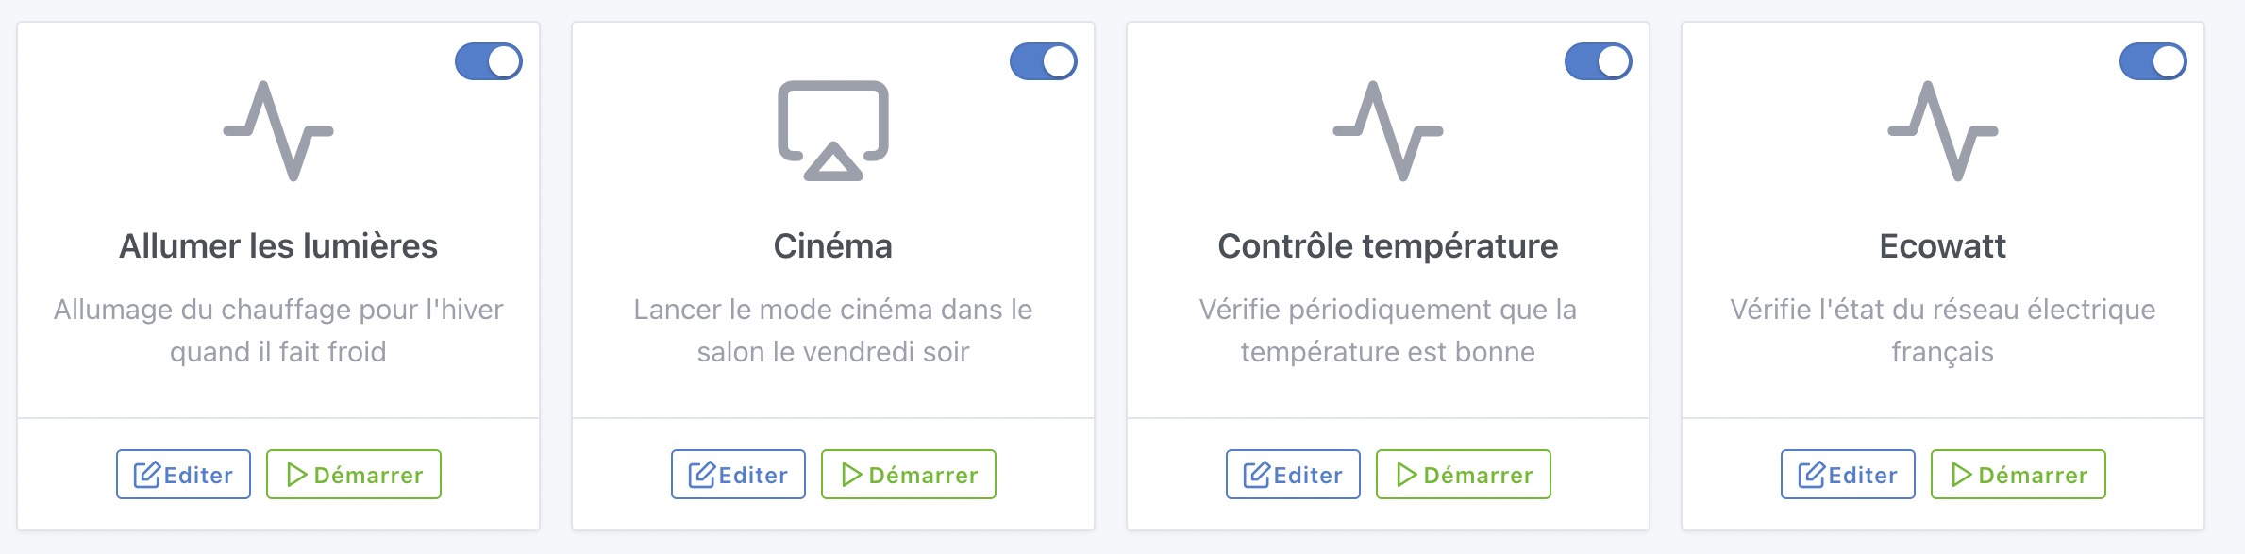2245x554 pixels.
Task: Open the Editer button for Cinéma
Action: tap(738, 475)
